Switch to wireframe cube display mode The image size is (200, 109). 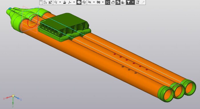tap(84, 2)
